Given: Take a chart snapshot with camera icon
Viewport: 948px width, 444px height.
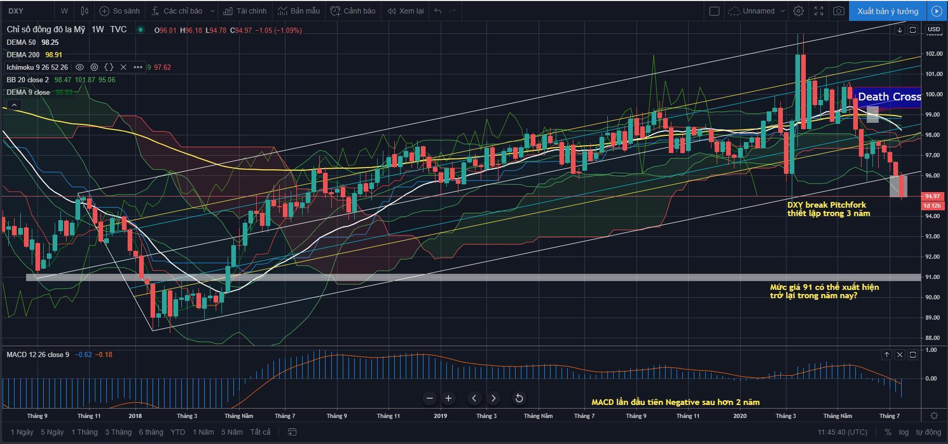Looking at the screenshot, I should 839,11.
